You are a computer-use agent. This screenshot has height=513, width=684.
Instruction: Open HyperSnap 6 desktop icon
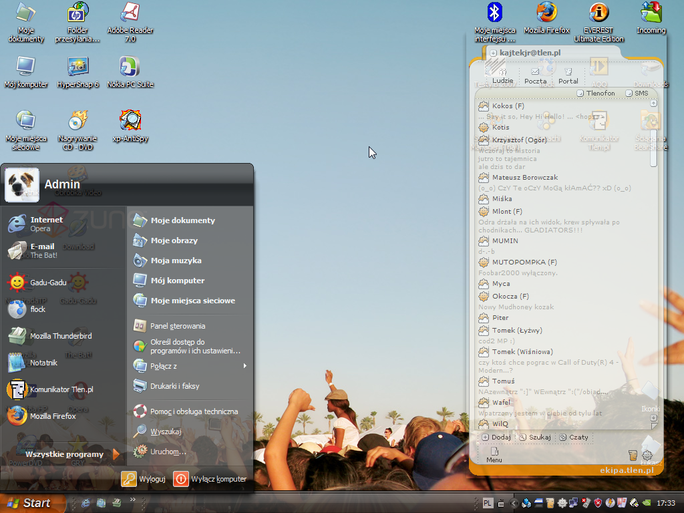[x=77, y=72]
